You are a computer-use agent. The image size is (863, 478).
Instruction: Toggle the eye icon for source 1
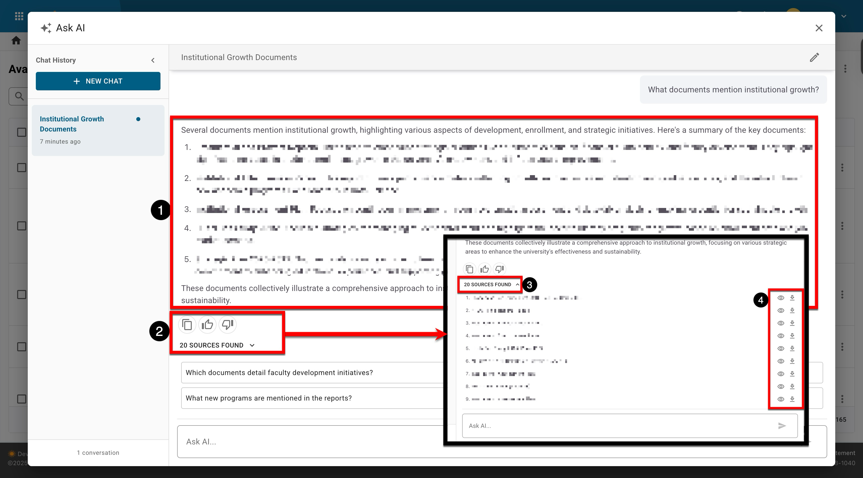pos(780,298)
